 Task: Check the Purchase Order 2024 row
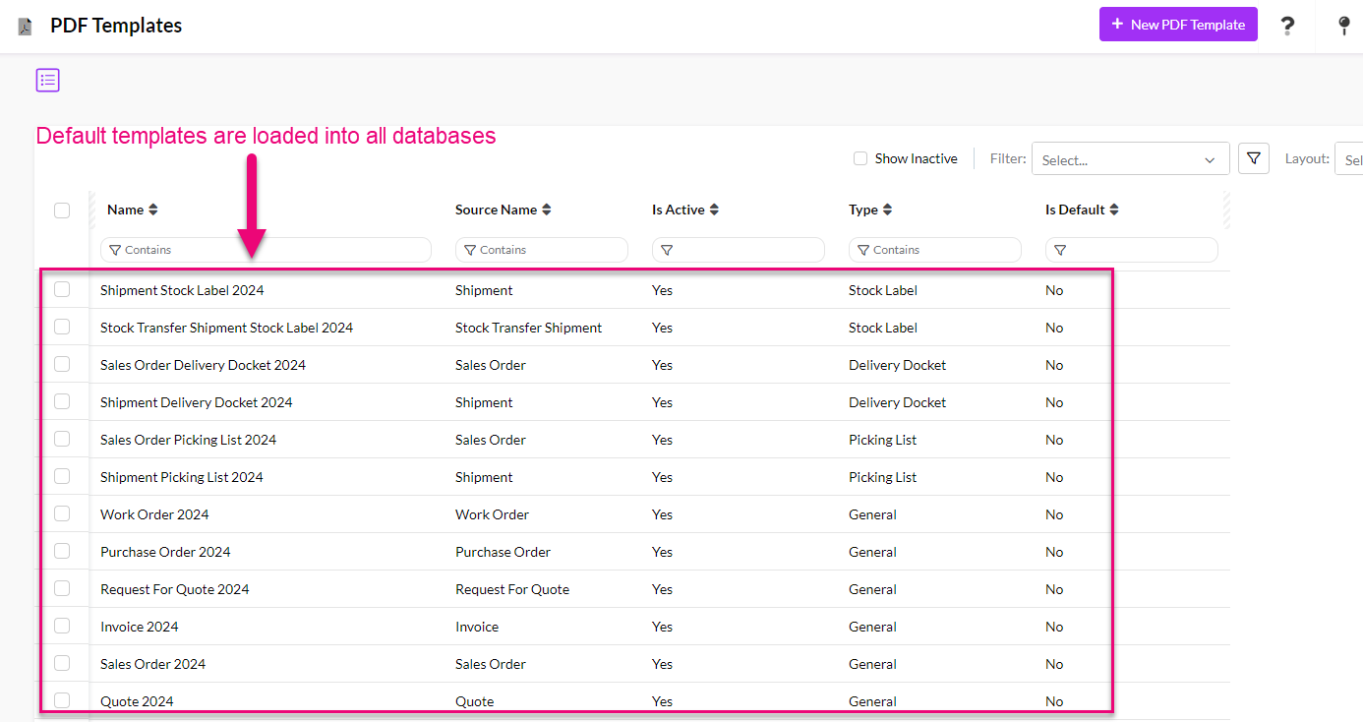point(62,551)
